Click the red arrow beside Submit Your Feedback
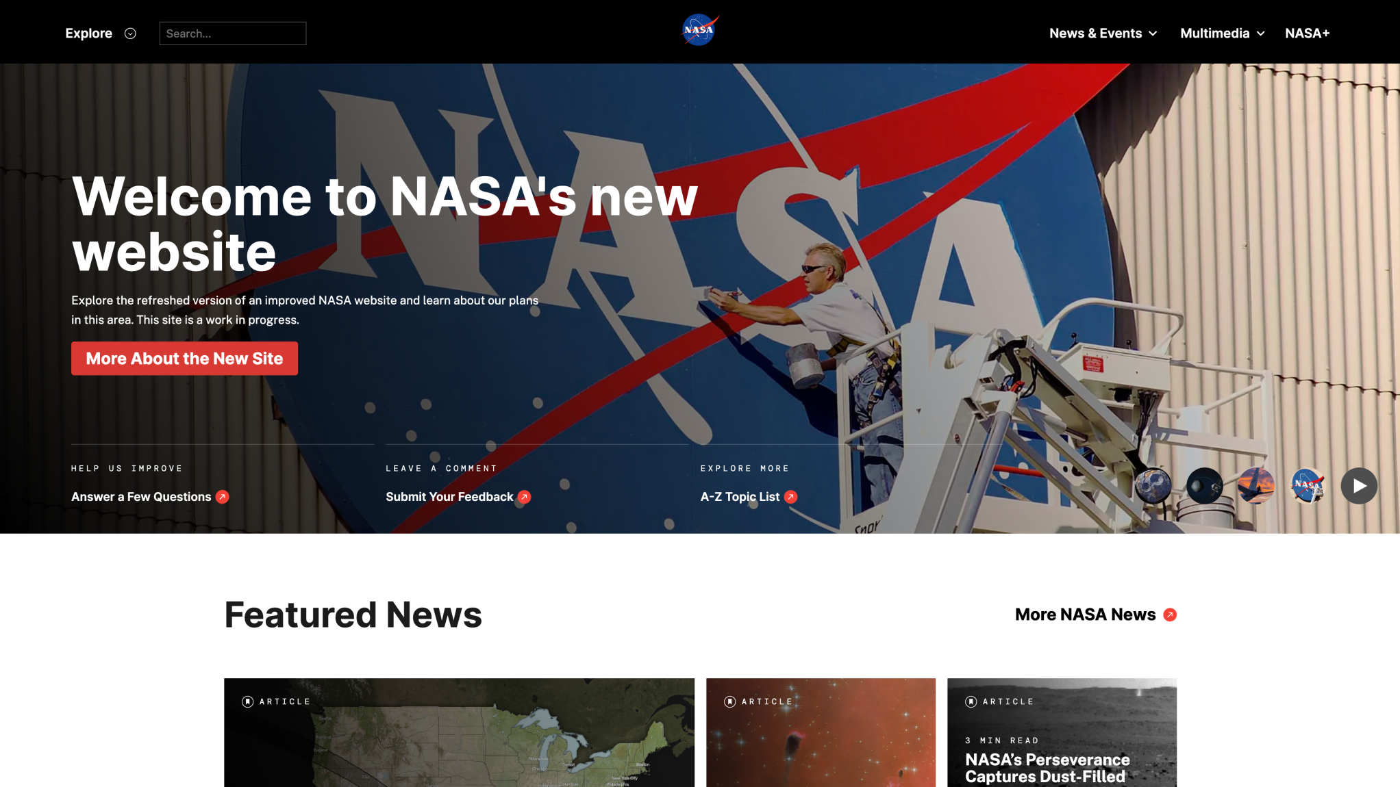Viewport: 1400px width, 787px height. click(x=524, y=497)
